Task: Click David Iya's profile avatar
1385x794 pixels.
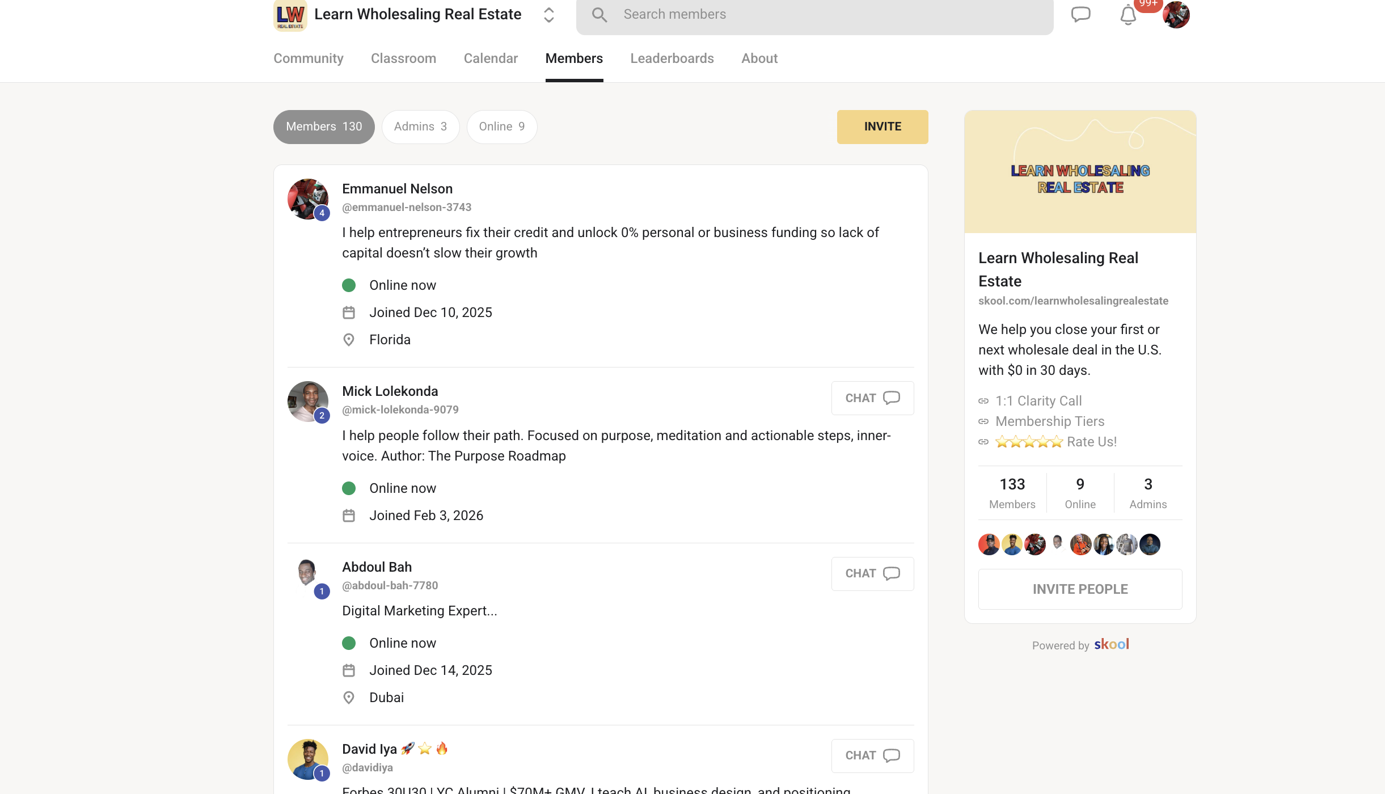Action: [307, 759]
